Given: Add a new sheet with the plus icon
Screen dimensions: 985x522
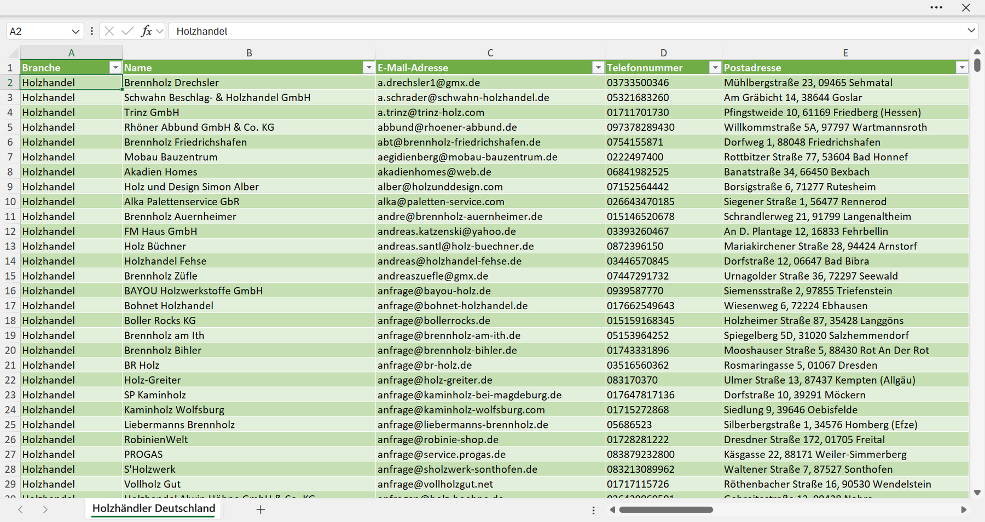Looking at the screenshot, I should coord(260,509).
